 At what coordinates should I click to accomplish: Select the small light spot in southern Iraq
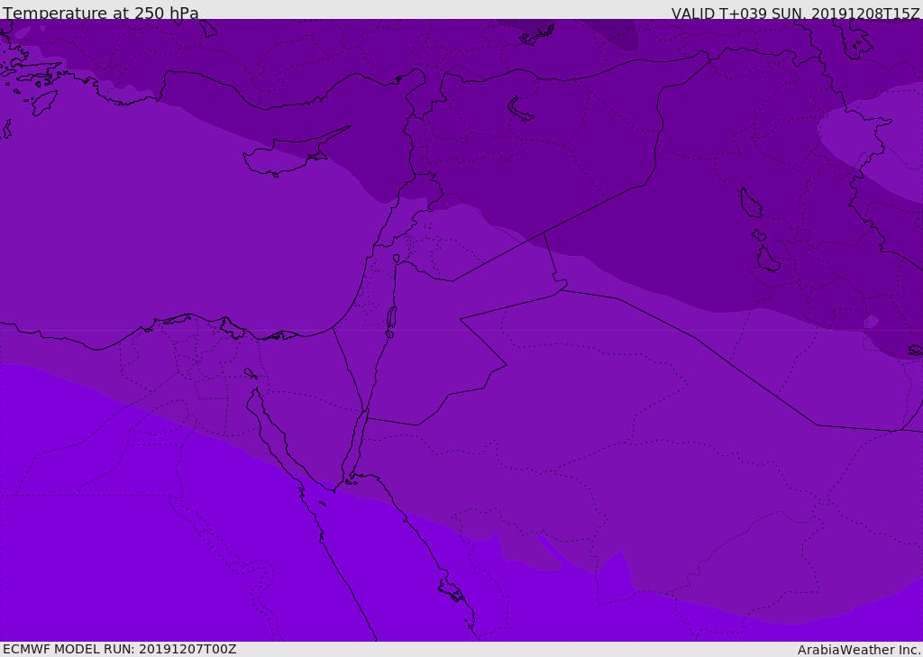point(871,322)
